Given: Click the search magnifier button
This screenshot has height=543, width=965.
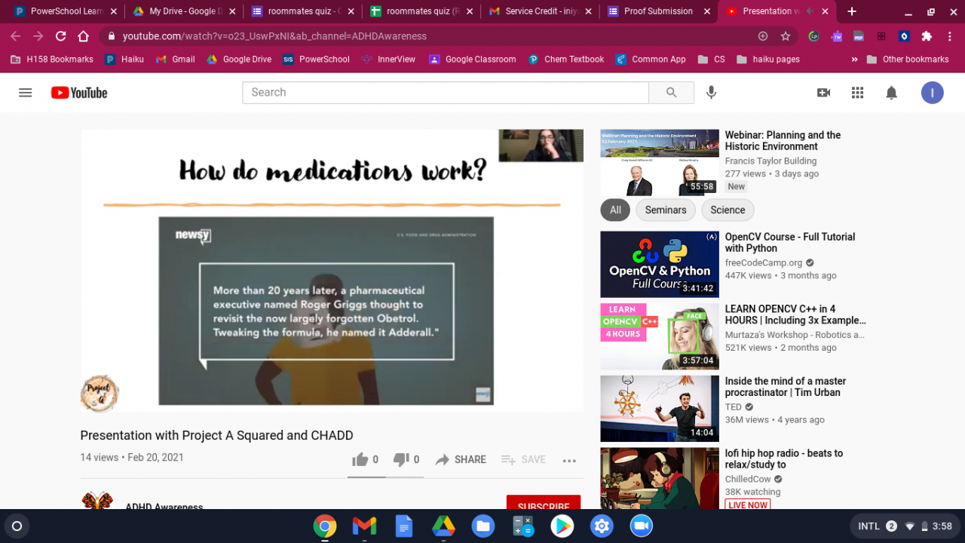Looking at the screenshot, I should pyautogui.click(x=671, y=93).
